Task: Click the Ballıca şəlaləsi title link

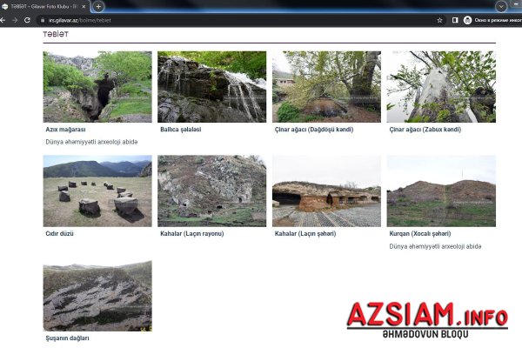Action: pyautogui.click(x=180, y=130)
